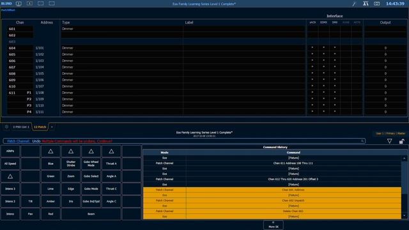The width and height of the screenshot is (409, 230).
Task: Select the Zoom parameter button
Action: [71, 176]
